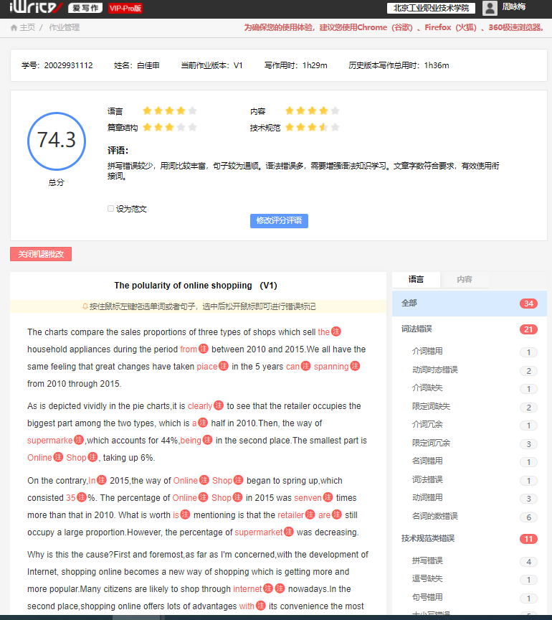Open the 作业管理 breadcrumb link
The image size is (552, 620).
(x=64, y=28)
